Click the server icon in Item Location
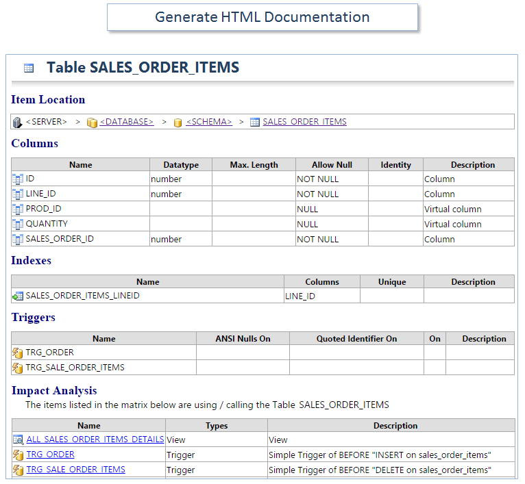 pos(17,122)
